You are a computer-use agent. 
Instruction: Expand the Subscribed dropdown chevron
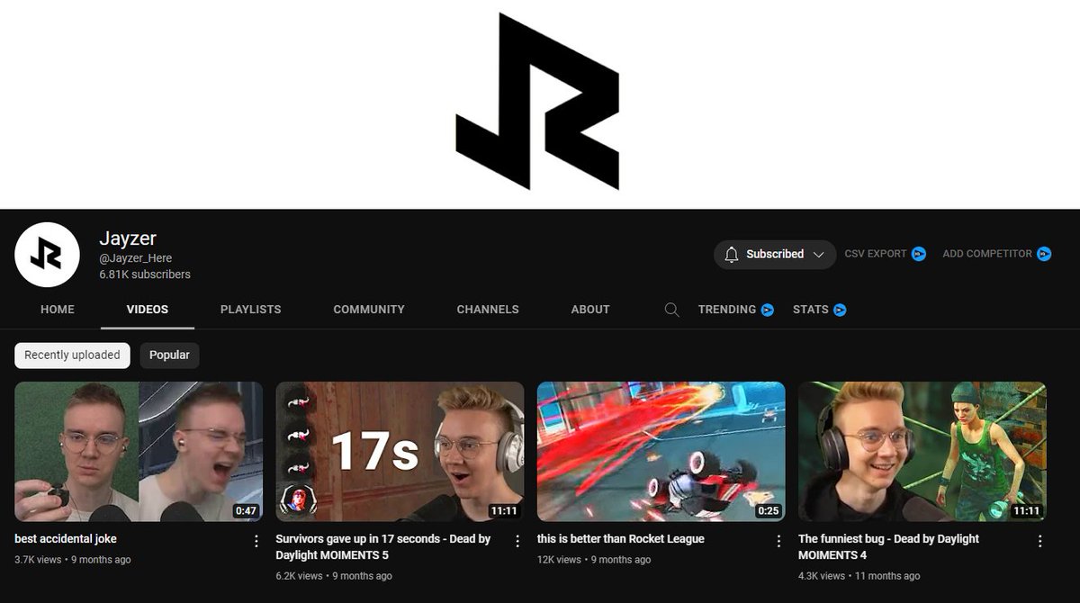tap(818, 255)
